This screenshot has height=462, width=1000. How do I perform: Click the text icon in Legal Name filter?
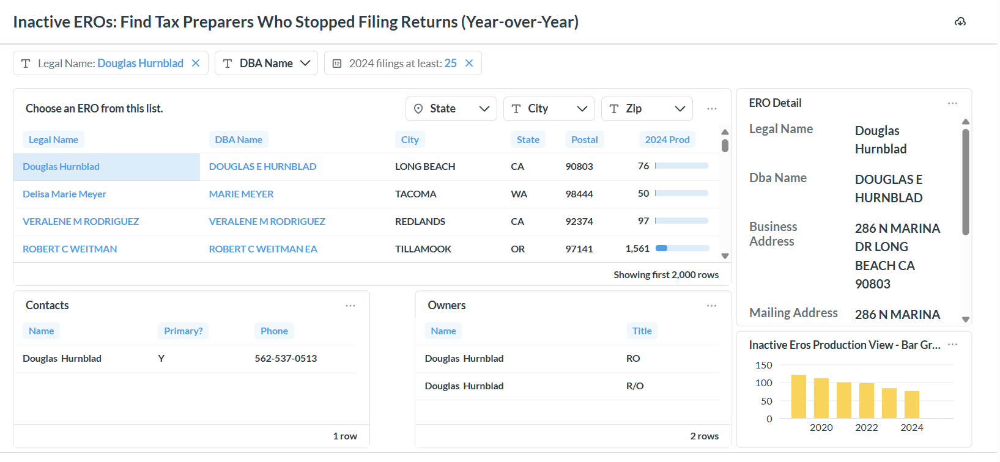(x=26, y=64)
